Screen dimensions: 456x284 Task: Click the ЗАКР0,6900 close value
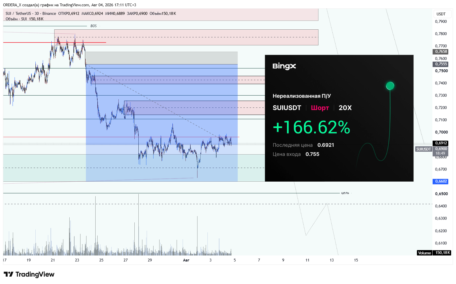click(x=137, y=13)
